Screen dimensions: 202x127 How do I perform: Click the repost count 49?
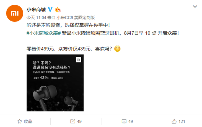pyautogui.click(x=79, y=121)
